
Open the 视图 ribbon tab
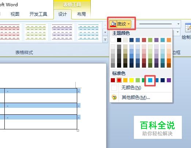(x=15, y=14)
